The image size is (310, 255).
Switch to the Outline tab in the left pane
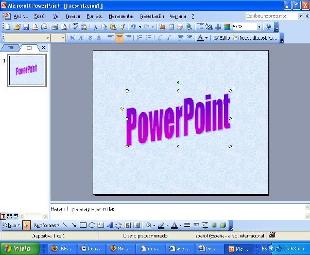click(x=11, y=48)
